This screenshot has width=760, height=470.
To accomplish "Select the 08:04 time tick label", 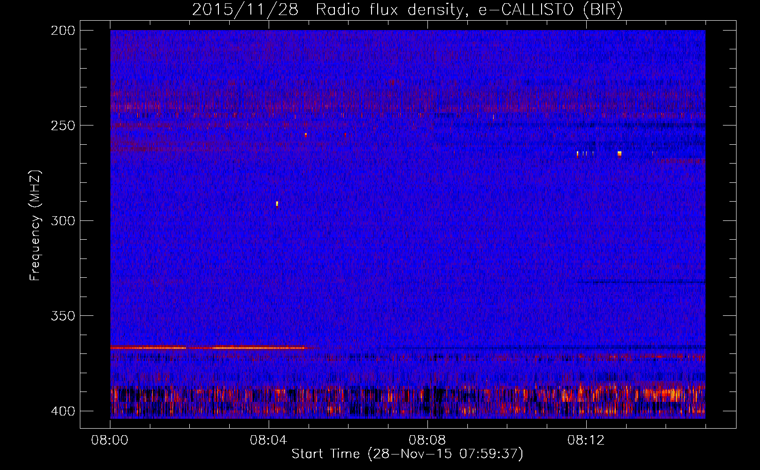I will (269, 440).
